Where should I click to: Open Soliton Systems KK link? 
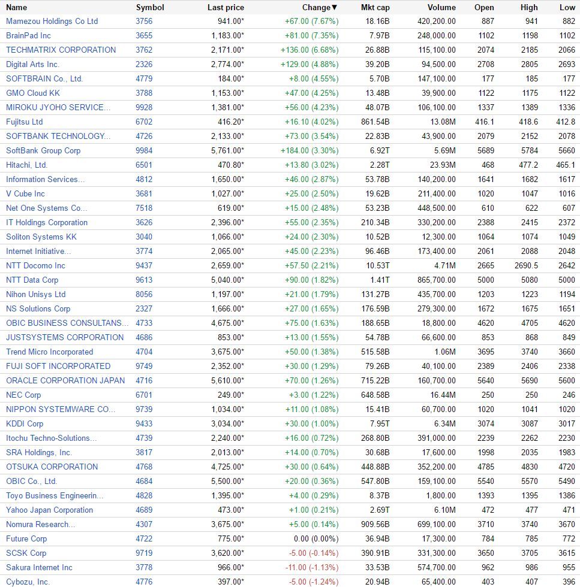tap(41, 237)
